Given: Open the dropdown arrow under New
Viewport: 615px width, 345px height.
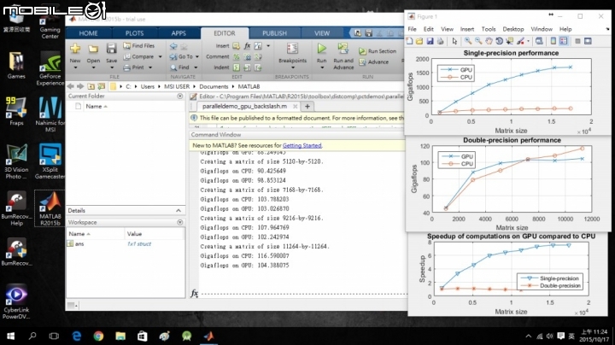Looking at the screenshot, I should (75, 68).
